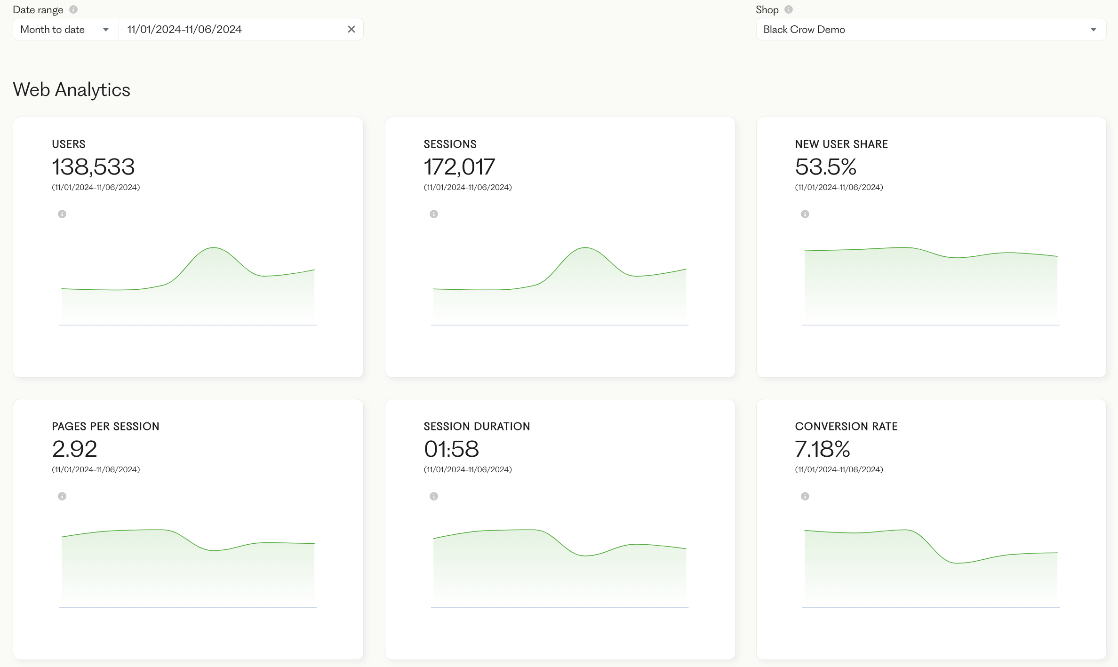This screenshot has width=1118, height=667.
Task: Click the 7.18% conversion rate value
Action: coord(822,449)
